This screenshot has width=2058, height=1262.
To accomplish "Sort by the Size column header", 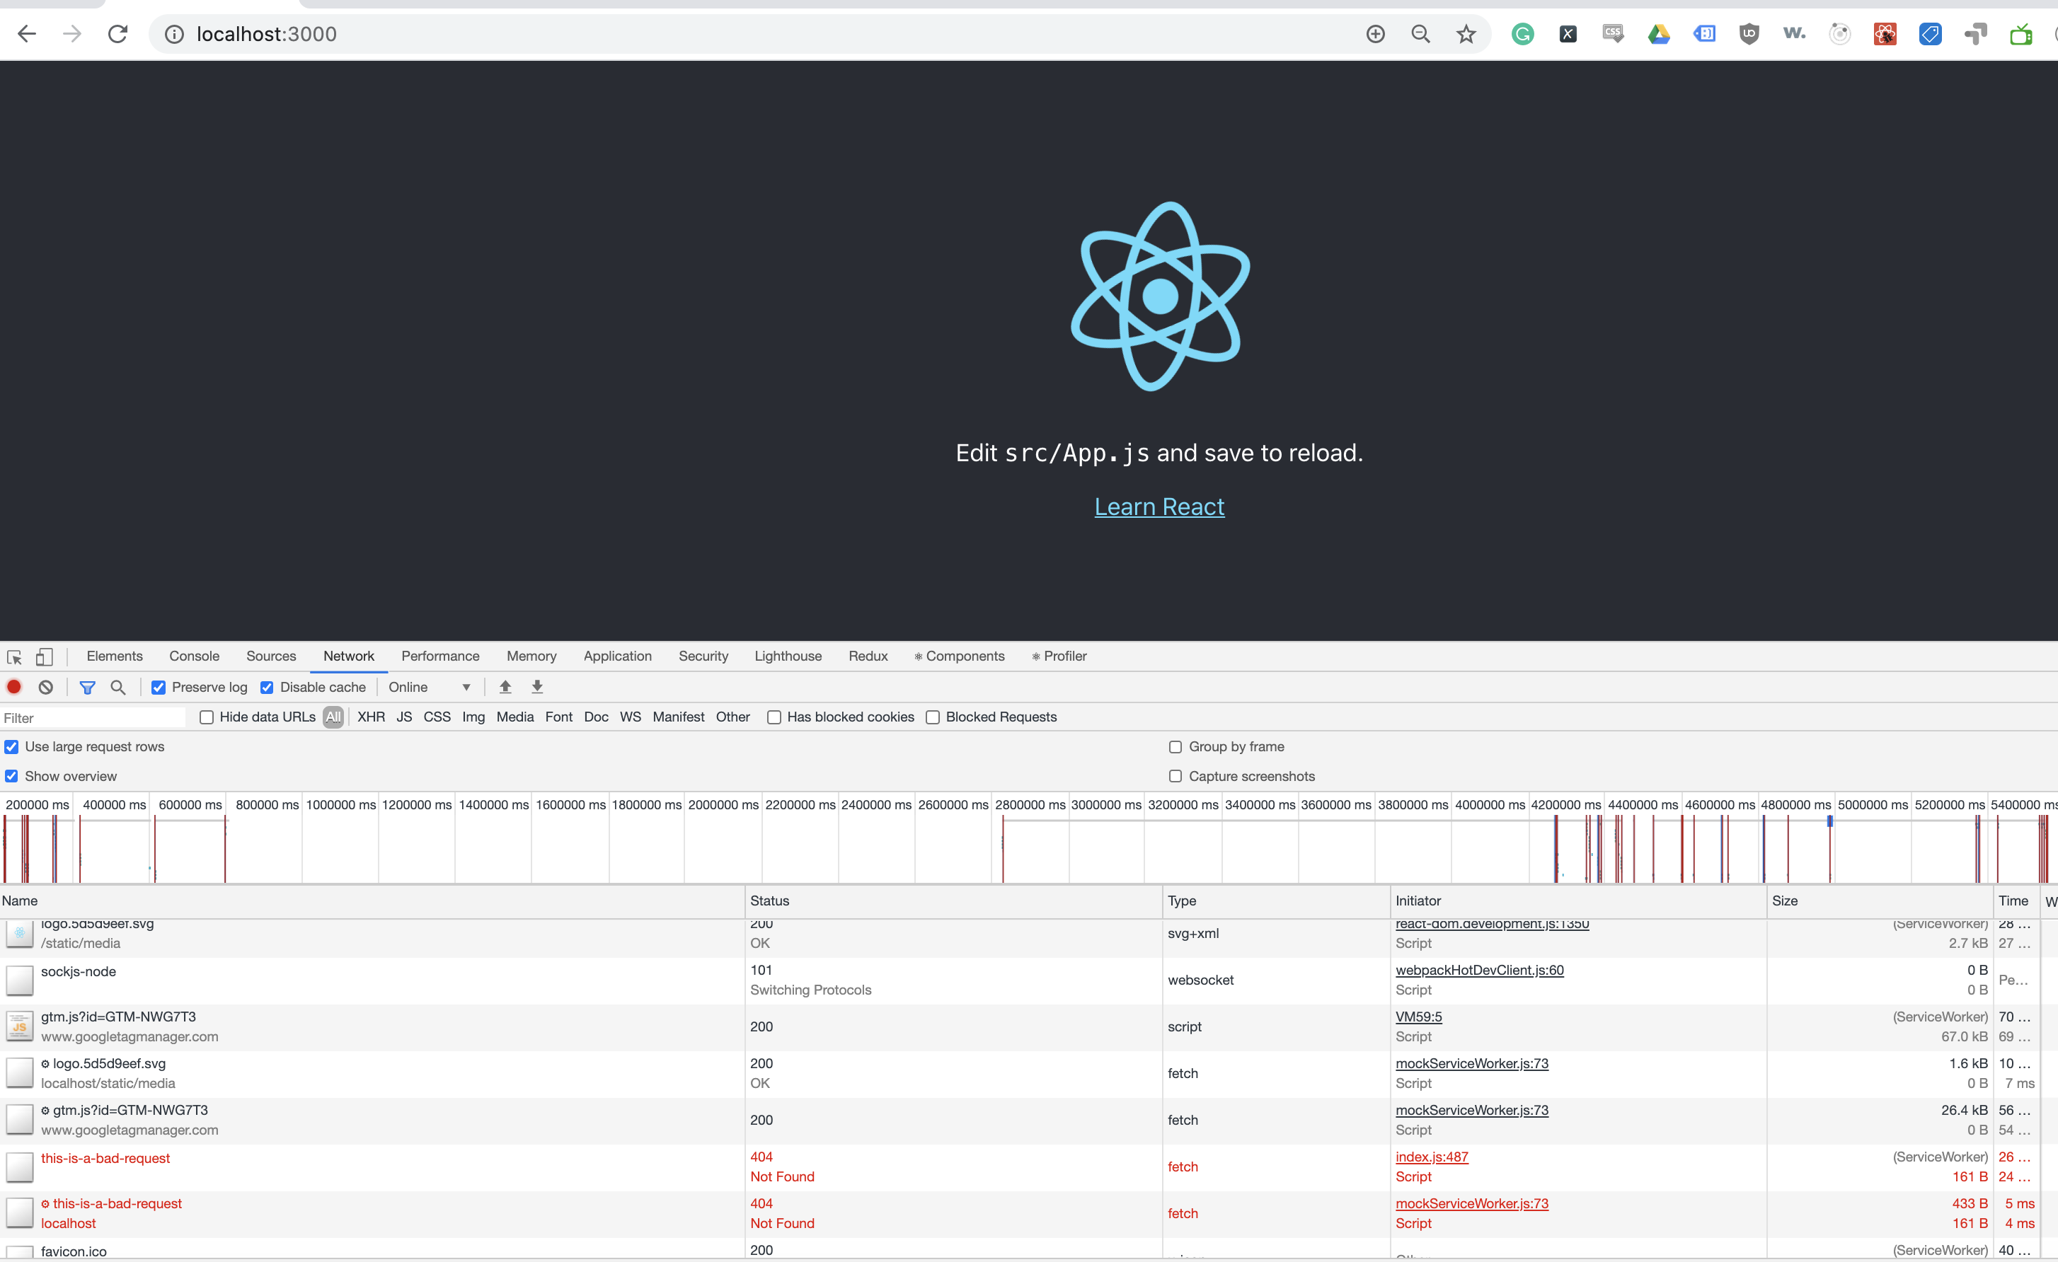I will tap(1879, 901).
